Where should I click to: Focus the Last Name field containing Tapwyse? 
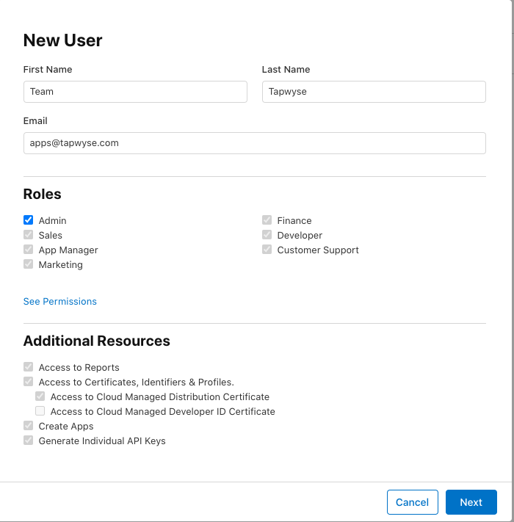point(374,92)
